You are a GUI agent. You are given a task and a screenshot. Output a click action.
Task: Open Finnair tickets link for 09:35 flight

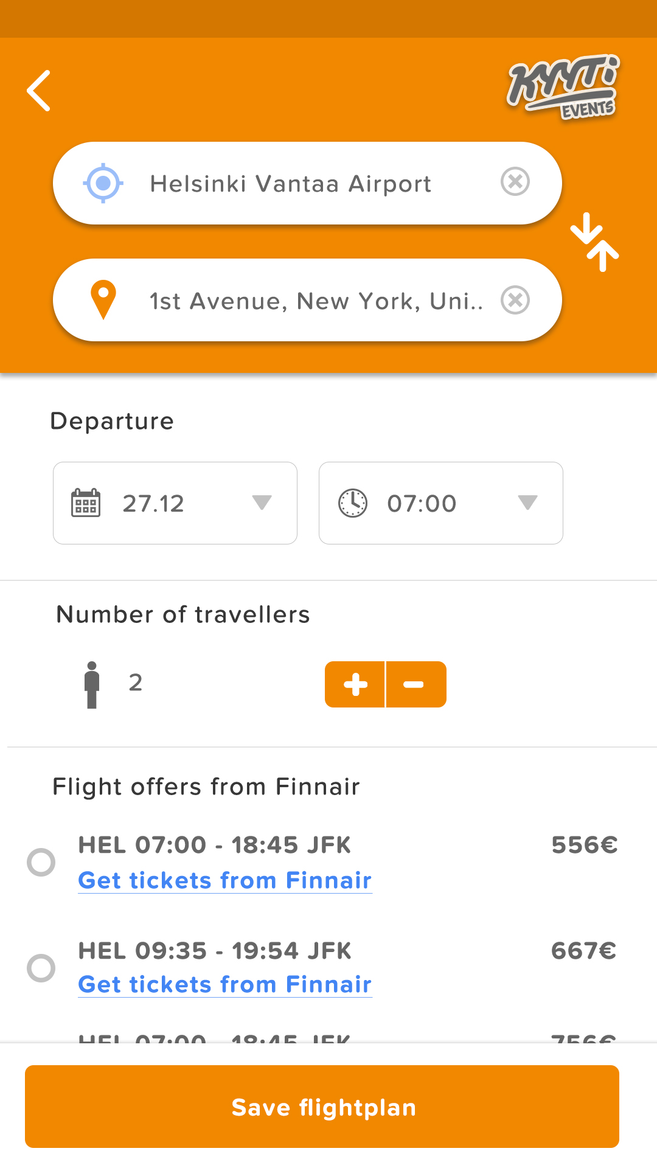[x=225, y=985]
